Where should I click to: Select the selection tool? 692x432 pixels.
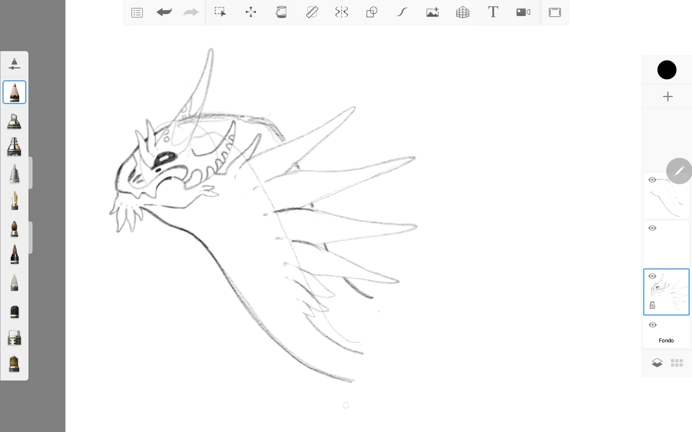(x=220, y=12)
